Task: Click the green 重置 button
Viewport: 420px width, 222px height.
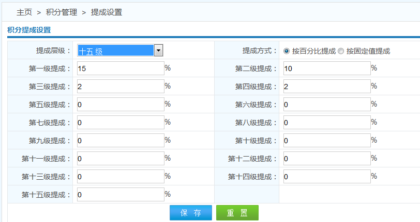Action: (x=237, y=213)
